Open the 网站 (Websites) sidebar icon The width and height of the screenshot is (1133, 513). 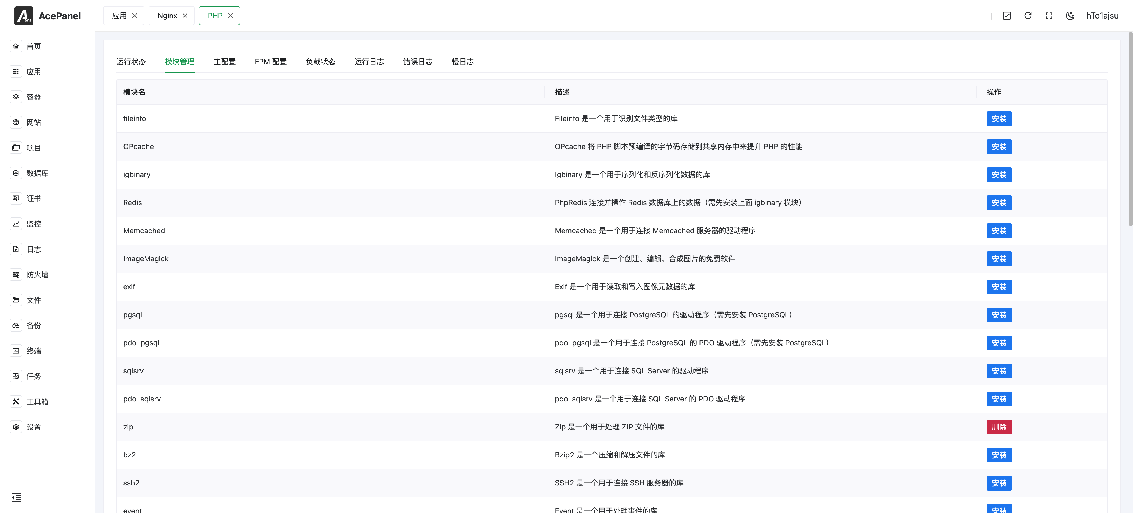click(x=16, y=122)
